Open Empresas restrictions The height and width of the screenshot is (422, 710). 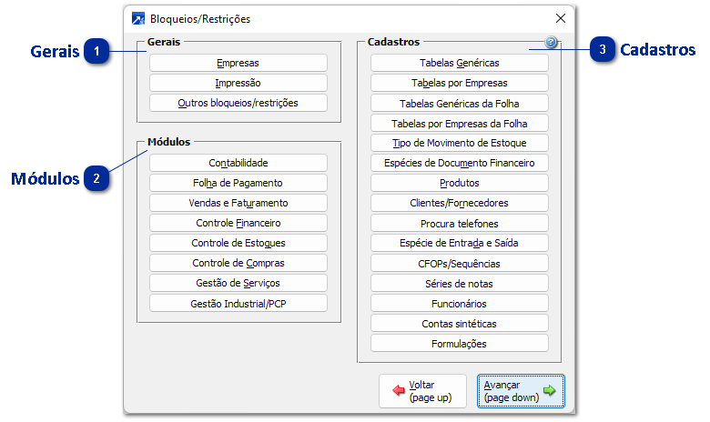coord(238,63)
